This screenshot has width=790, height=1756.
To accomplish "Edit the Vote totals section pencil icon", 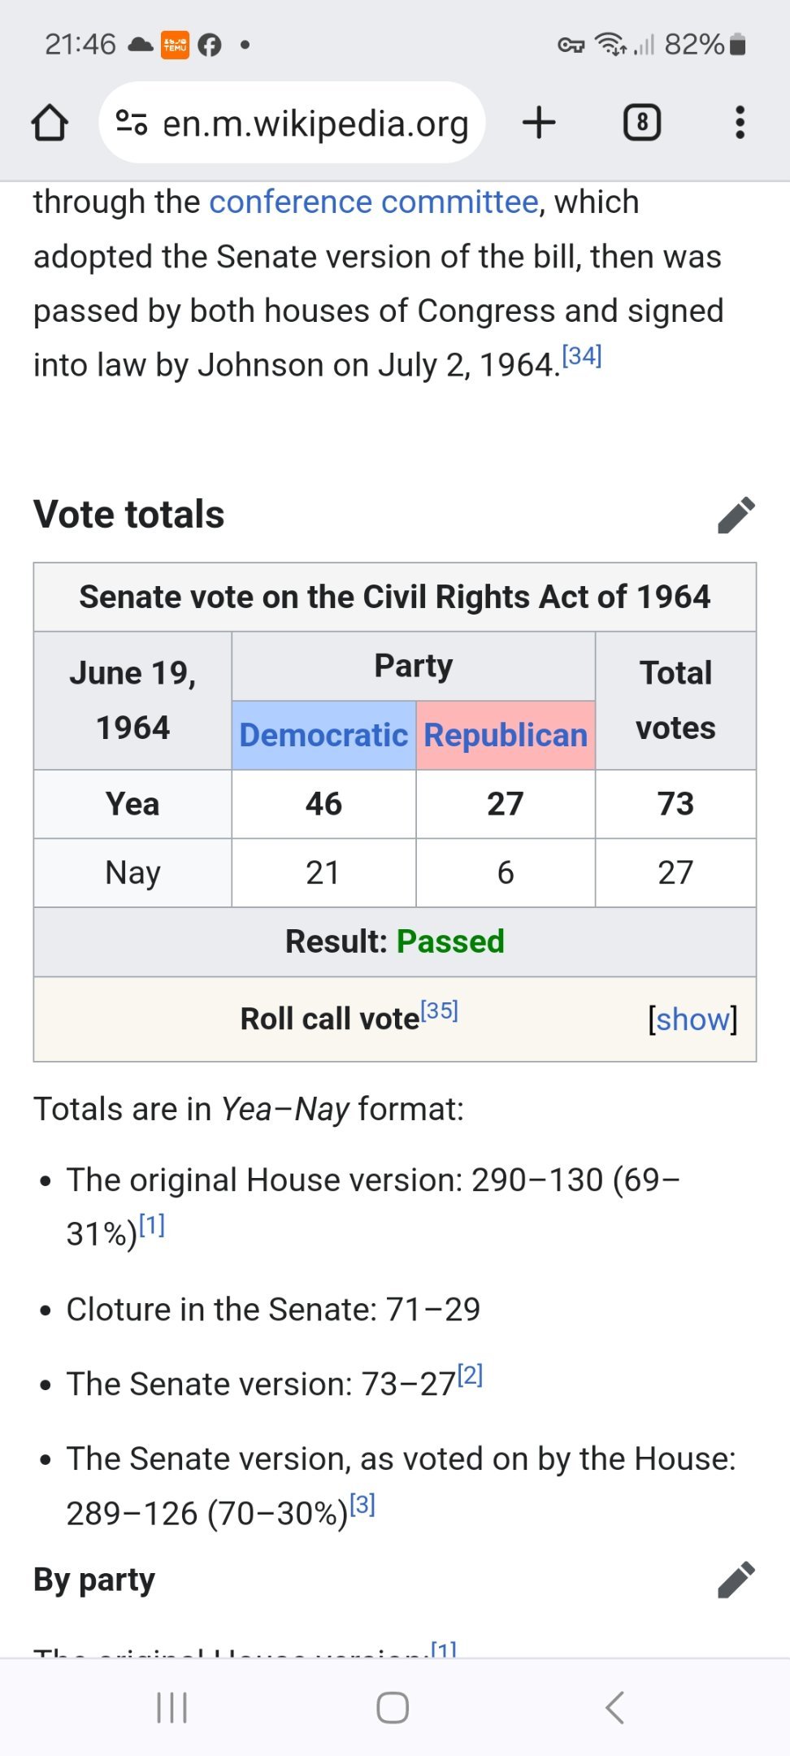I will coord(736,515).
